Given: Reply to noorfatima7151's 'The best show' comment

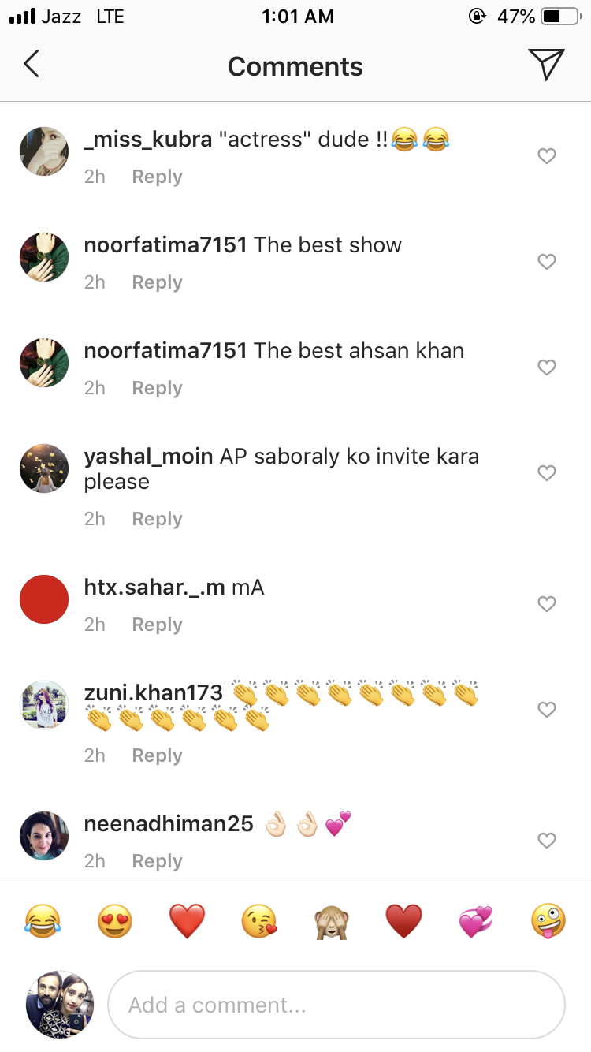Looking at the screenshot, I should point(157,282).
